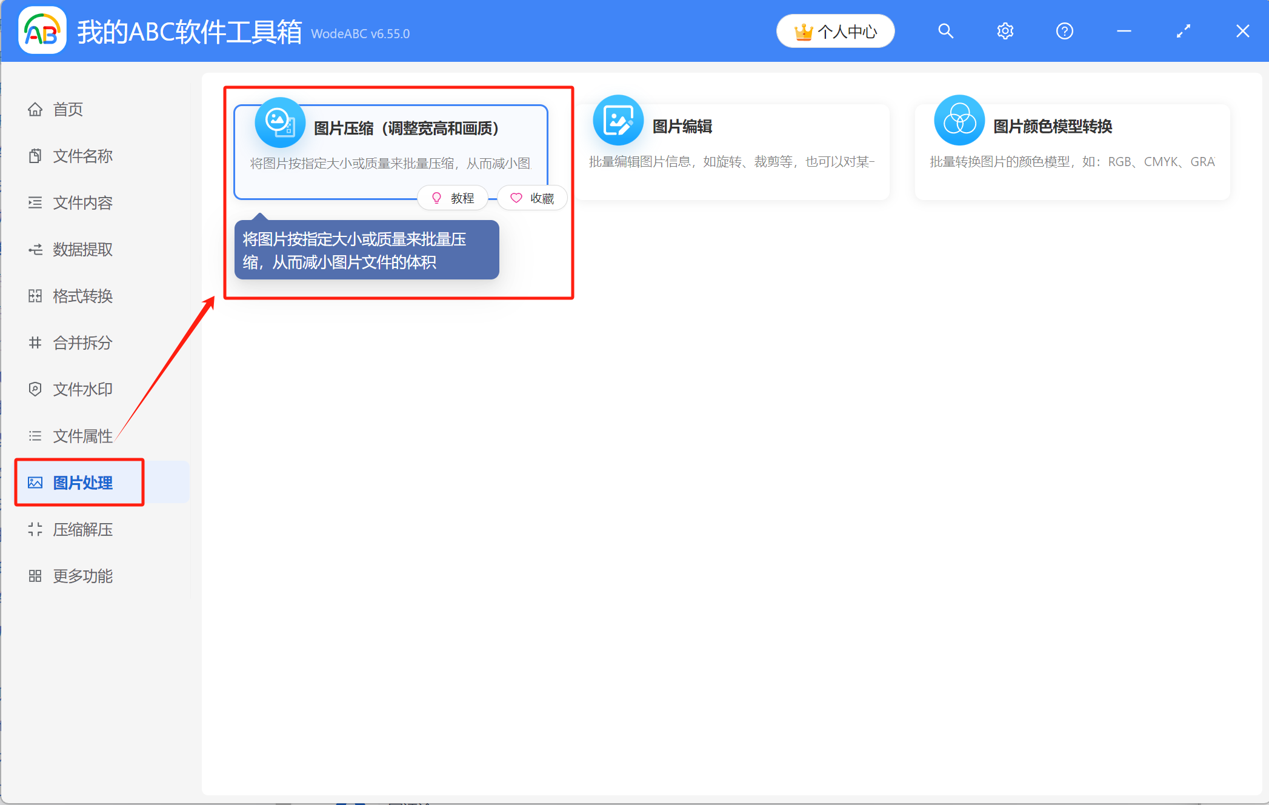Select 文件名称 in the sidebar
Viewport: 1269px width, 805px height.
pyautogui.click(x=82, y=156)
